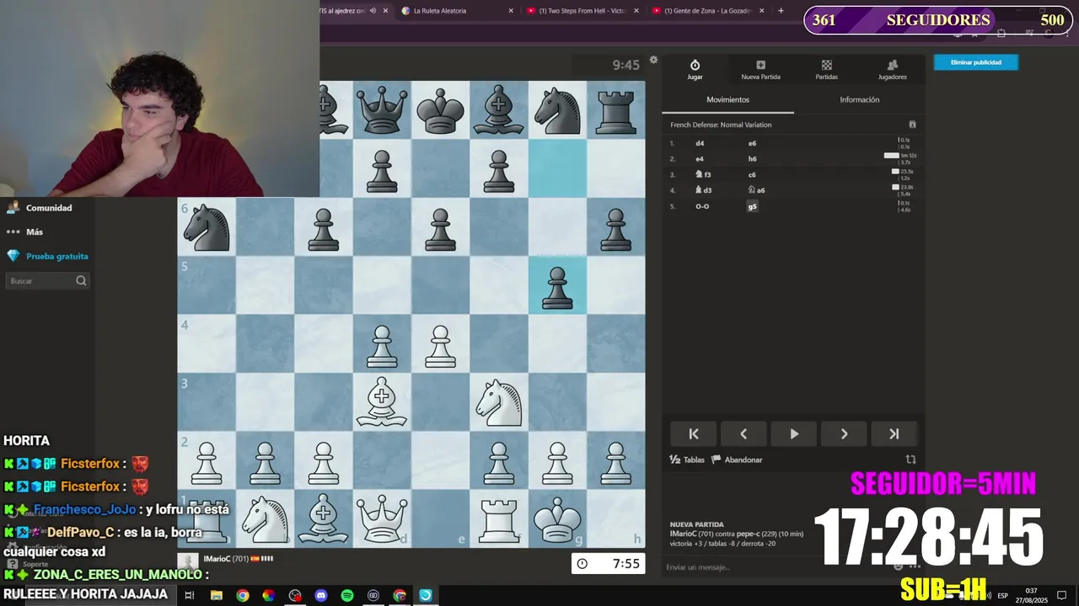Play through the moves

[793, 433]
